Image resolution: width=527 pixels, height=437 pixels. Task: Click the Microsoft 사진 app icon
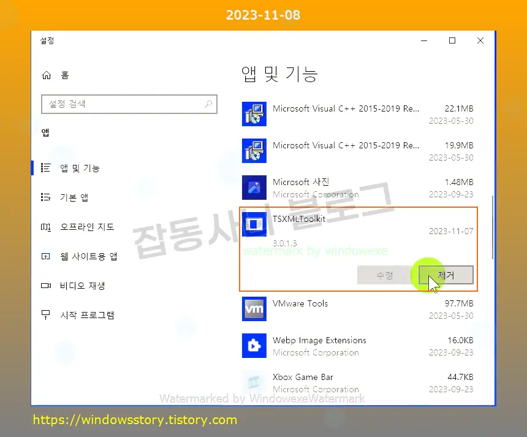pyautogui.click(x=254, y=187)
